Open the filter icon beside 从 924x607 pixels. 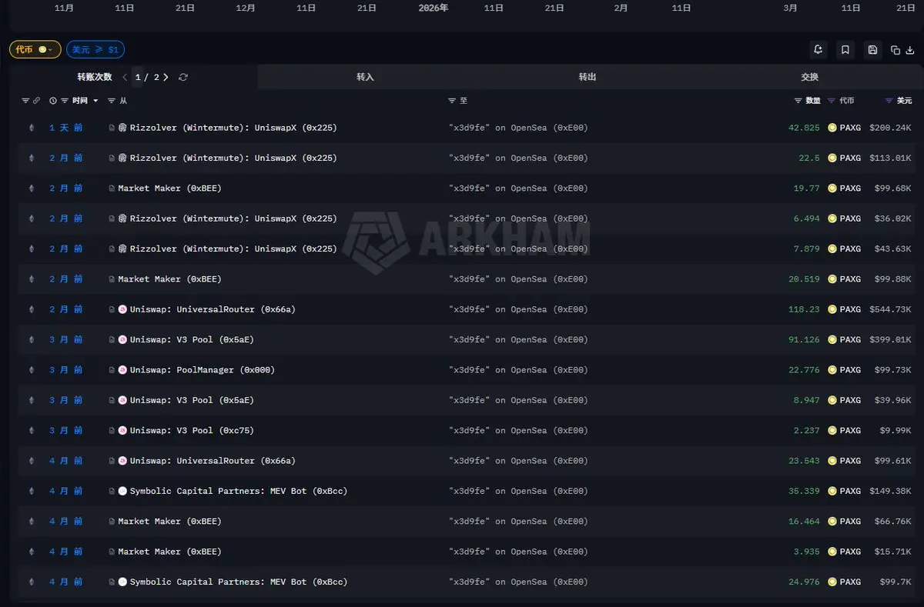pos(112,101)
